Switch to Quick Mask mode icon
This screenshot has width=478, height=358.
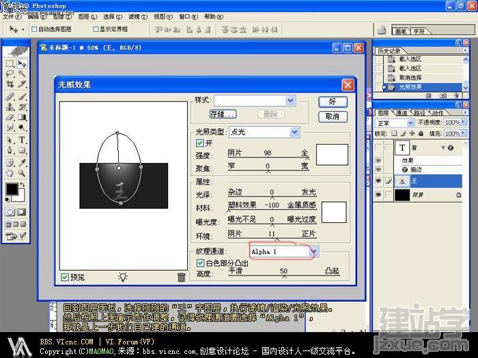point(22,212)
